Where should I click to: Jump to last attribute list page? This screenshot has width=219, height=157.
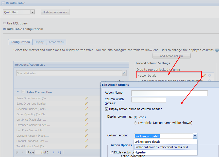click(59, 152)
